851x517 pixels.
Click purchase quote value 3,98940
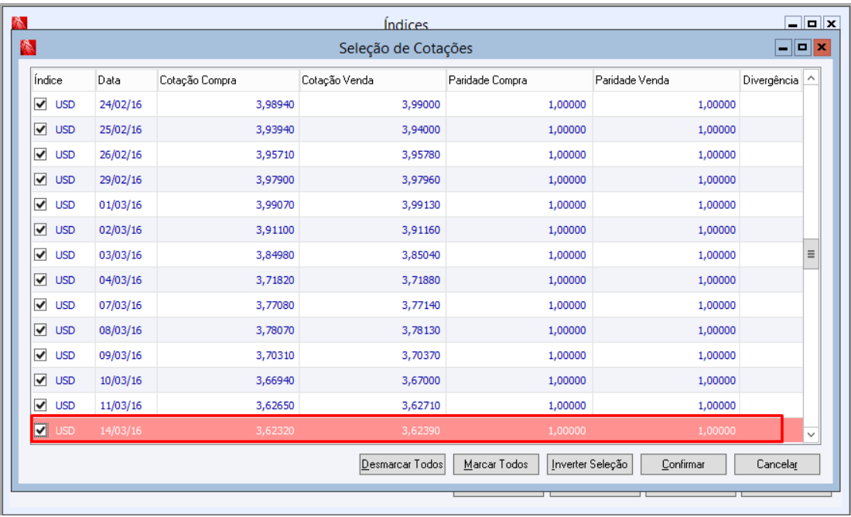point(275,104)
